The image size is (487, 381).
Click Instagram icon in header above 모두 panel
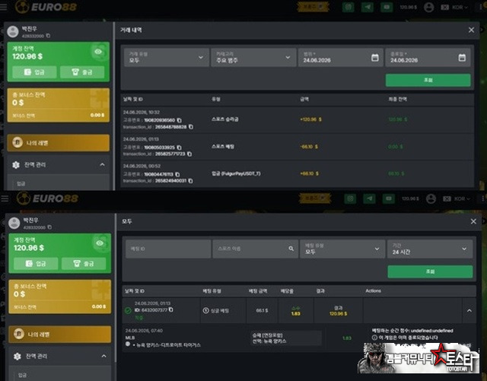(x=350, y=198)
